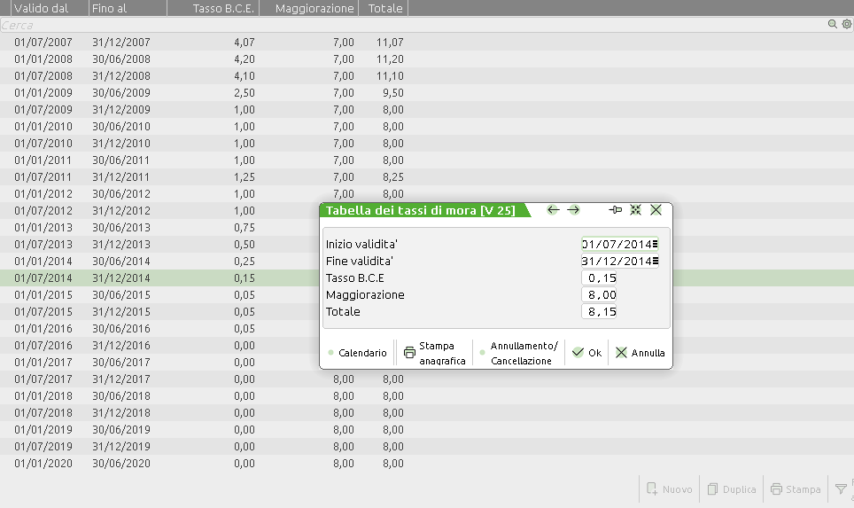Confirm the dialog with Ok
The image size is (854, 508).
click(586, 353)
